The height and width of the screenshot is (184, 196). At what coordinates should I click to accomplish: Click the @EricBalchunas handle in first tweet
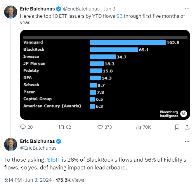tap(81, 9)
